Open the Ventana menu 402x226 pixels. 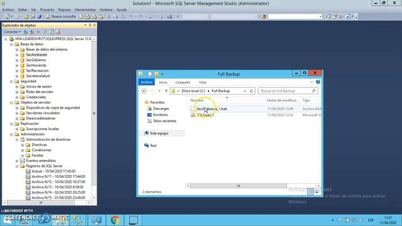click(x=106, y=9)
